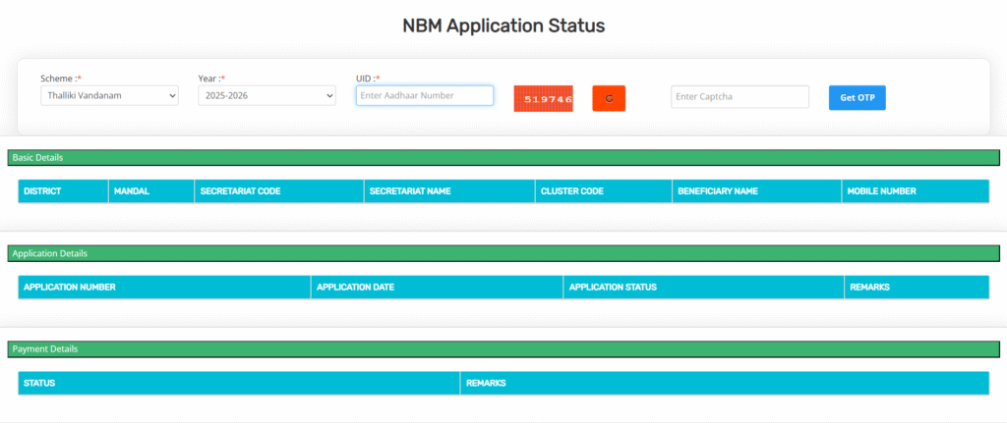Click the BENEFICIARY NAME column header
The image size is (1007, 423).
coord(757,191)
